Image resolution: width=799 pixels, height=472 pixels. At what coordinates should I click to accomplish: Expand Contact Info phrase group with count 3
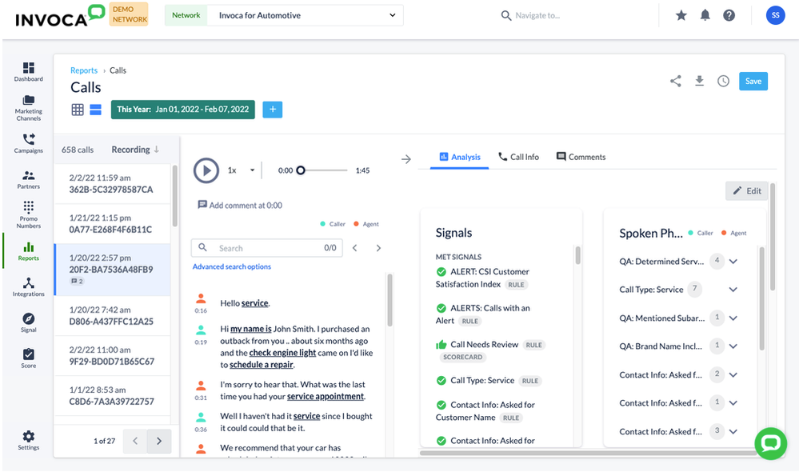[733, 431]
